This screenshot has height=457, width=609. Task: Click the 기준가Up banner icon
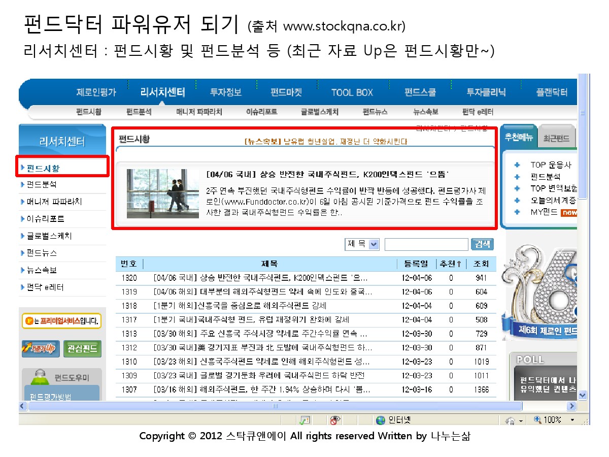point(41,348)
